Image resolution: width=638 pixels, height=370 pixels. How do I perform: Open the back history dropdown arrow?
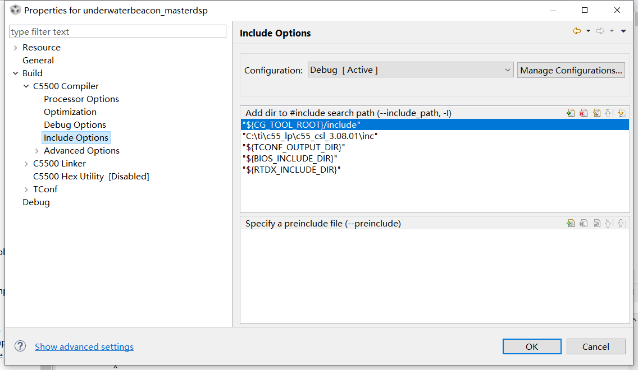click(x=588, y=31)
